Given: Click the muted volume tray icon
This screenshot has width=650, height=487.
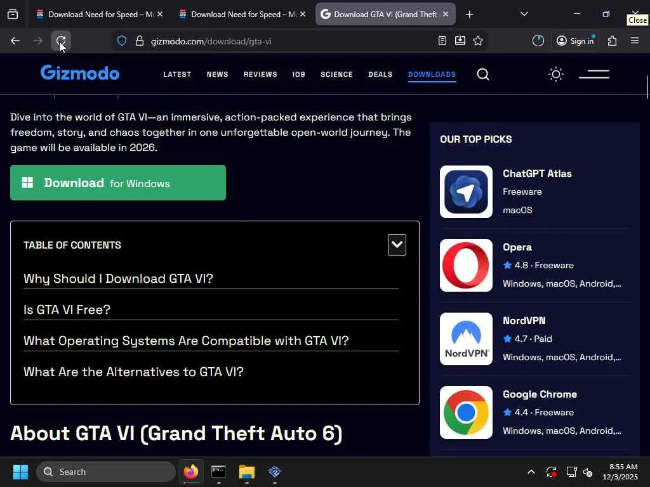Looking at the screenshot, I should 588,472.
